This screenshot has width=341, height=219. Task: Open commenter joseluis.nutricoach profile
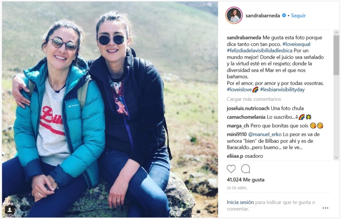[248, 108]
